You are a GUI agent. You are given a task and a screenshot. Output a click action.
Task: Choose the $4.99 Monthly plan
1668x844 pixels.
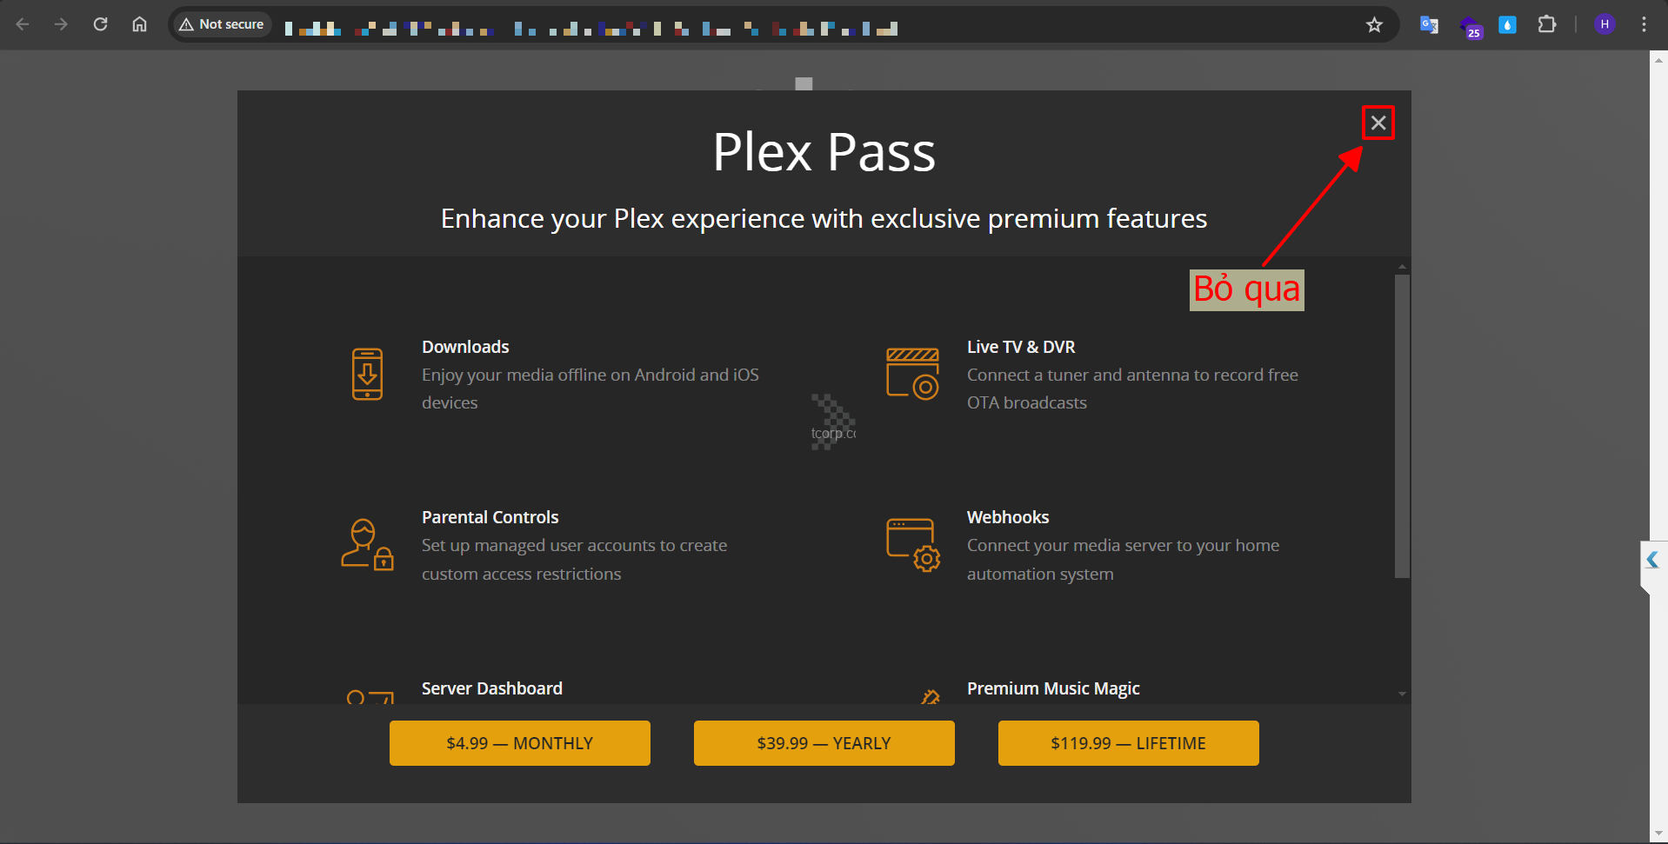pos(519,743)
